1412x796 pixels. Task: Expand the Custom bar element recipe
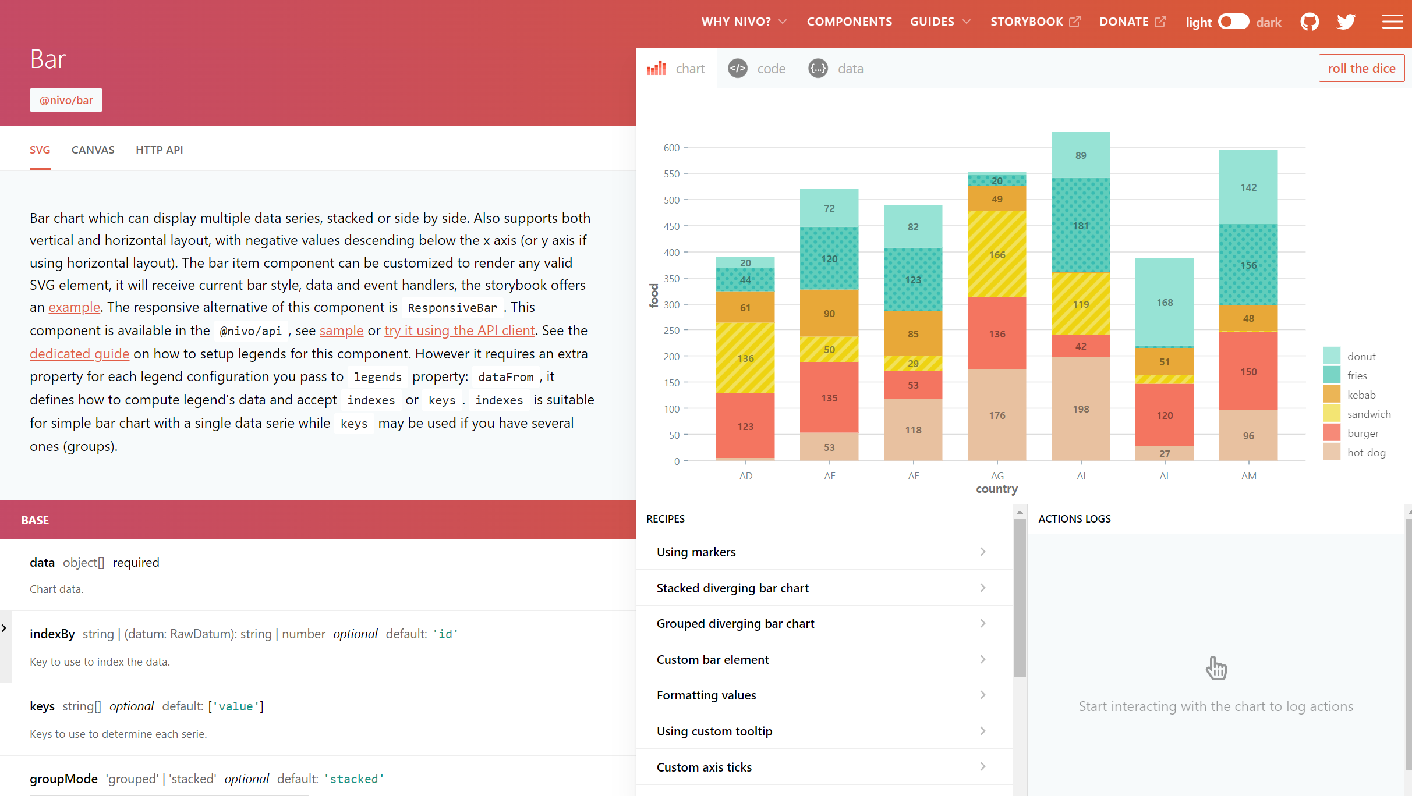pos(824,659)
